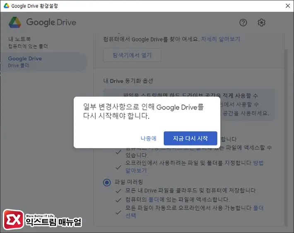The width and height of the screenshot is (294, 233).
Task: Open the '자세히 알아보기' link
Action: [x=220, y=39]
